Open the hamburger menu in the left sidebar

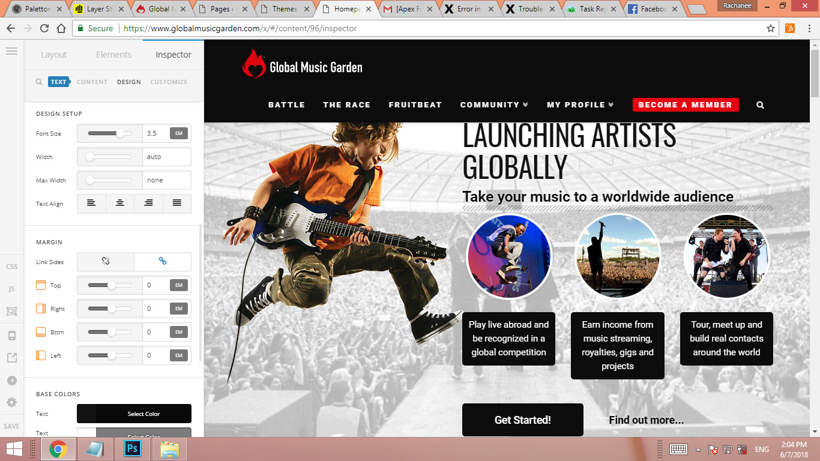[11, 52]
